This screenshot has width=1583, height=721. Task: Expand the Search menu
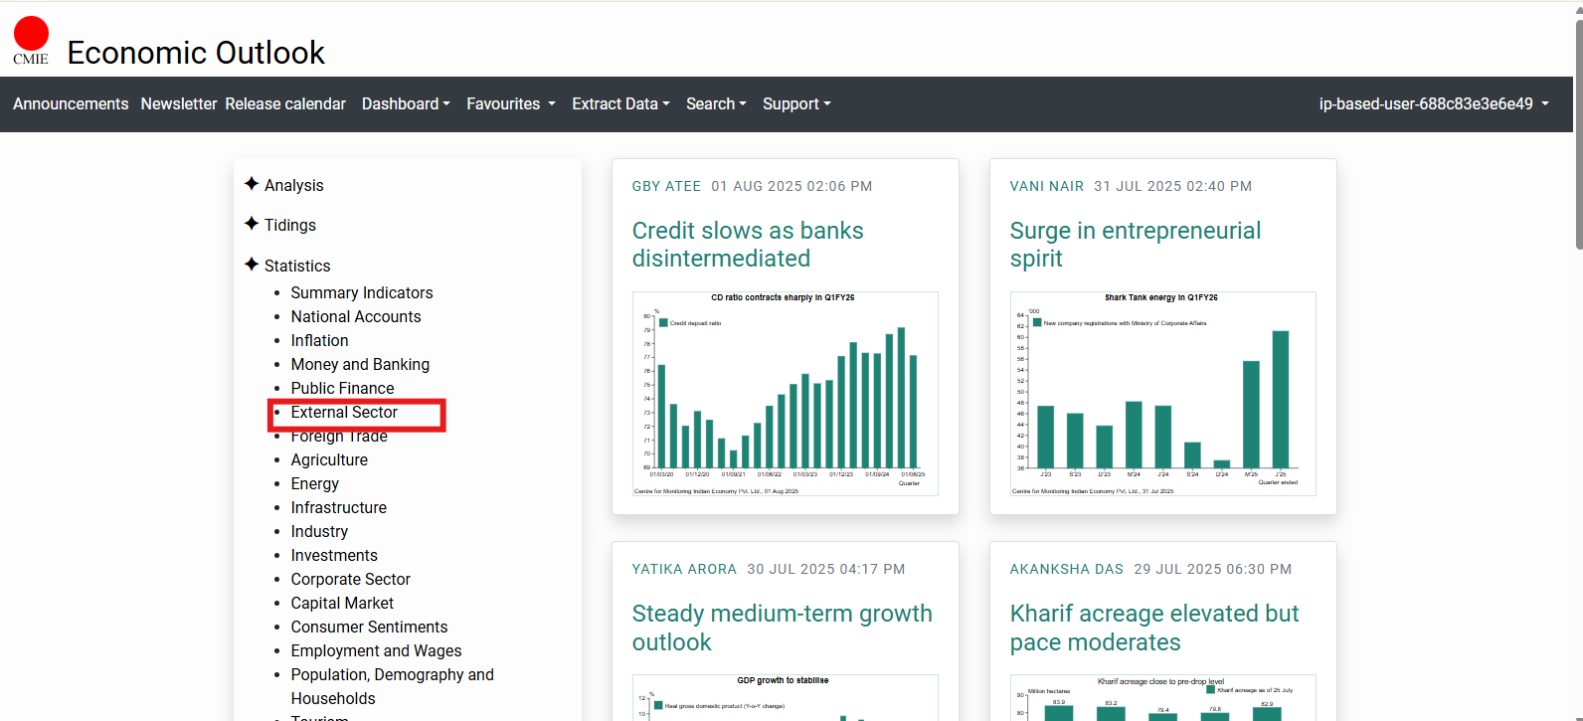click(x=716, y=104)
